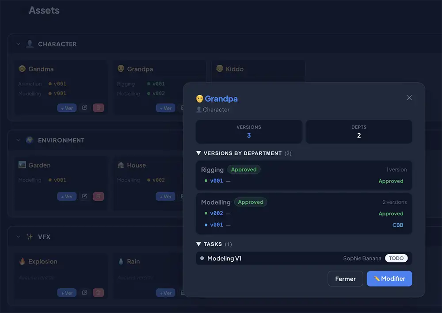Screen dimensions: 442x313
Task: Click the Fermer button
Action: point(345,279)
